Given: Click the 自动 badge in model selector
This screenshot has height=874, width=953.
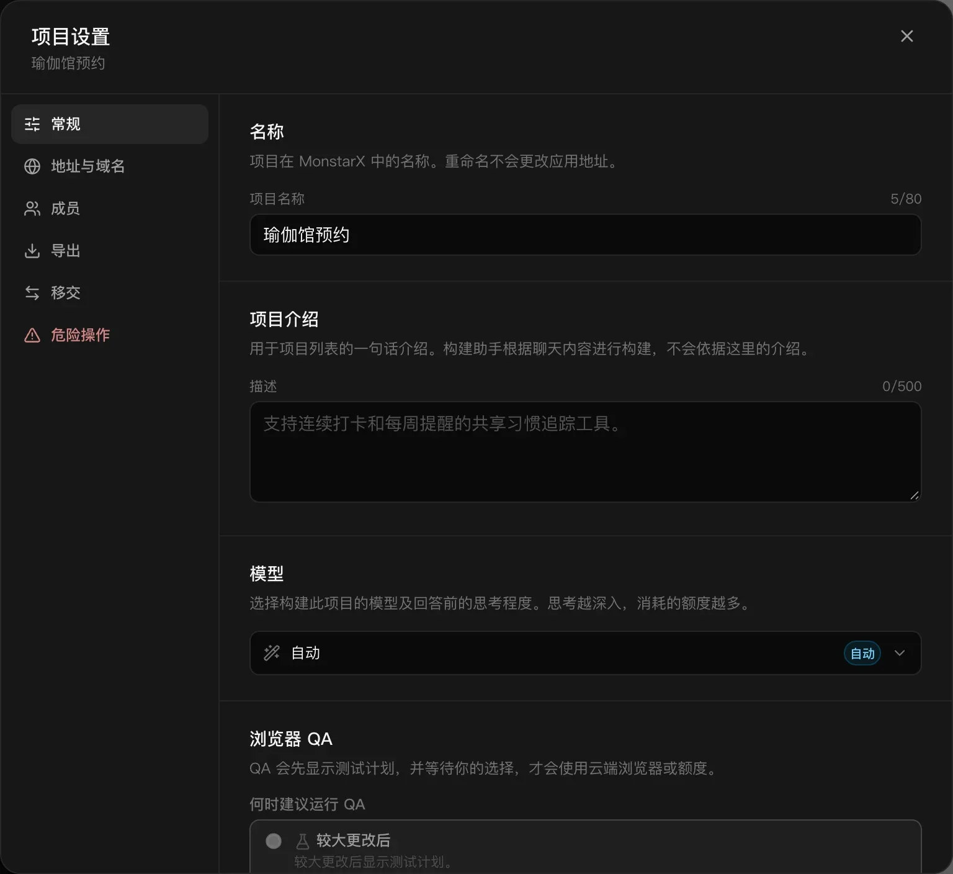Looking at the screenshot, I should 862,653.
